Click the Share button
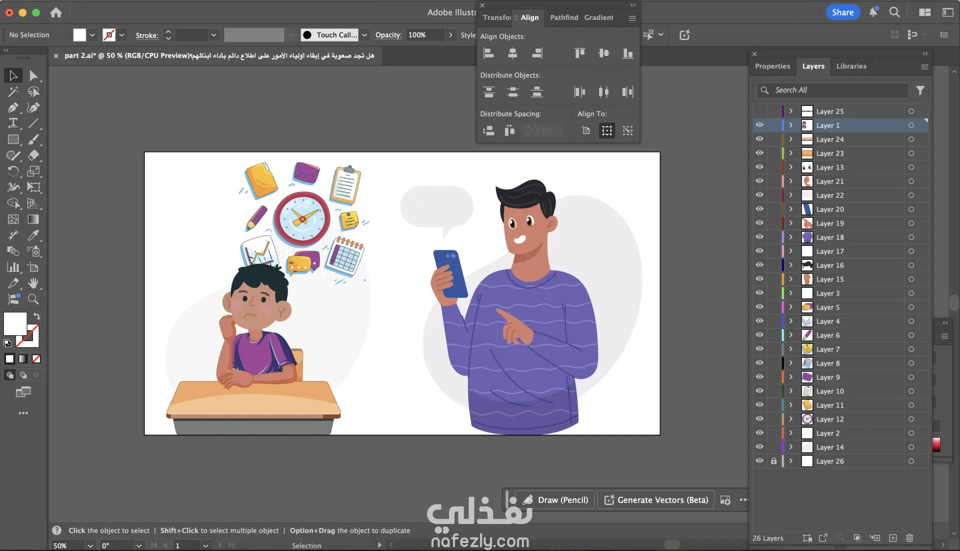Screen dimensions: 960x551 coord(842,12)
